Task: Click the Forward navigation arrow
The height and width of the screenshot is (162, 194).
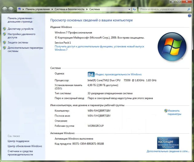Action: pyautogui.click(x=11, y=9)
